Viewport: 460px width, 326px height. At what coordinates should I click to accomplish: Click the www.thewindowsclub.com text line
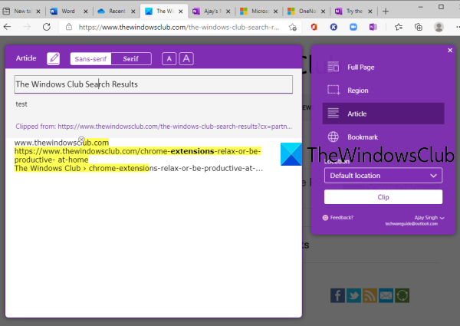[x=61, y=143]
